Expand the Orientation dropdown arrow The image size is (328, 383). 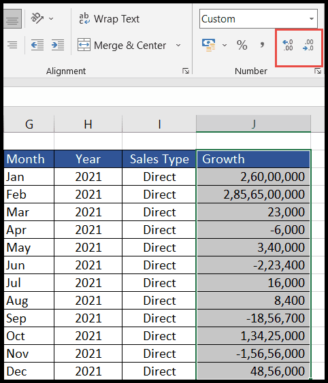(51, 18)
